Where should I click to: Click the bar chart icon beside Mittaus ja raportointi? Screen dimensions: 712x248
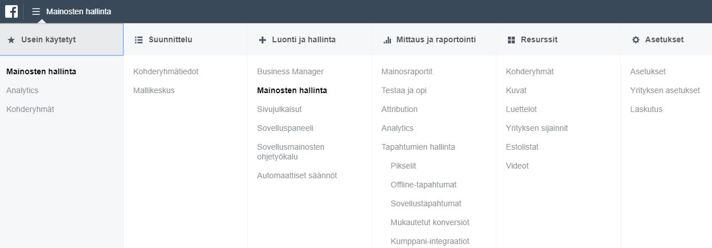click(x=387, y=40)
